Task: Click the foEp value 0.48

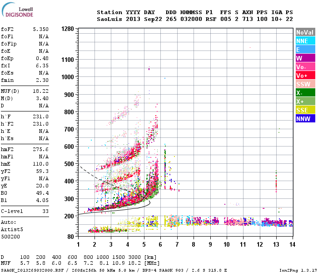Action: [x=42, y=58]
